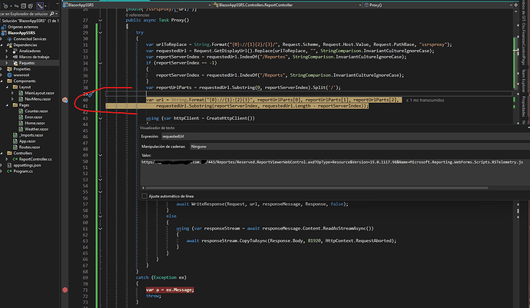Click the pending changes filter clock icon
This screenshot has width=530, height=308.
(5, 6)
